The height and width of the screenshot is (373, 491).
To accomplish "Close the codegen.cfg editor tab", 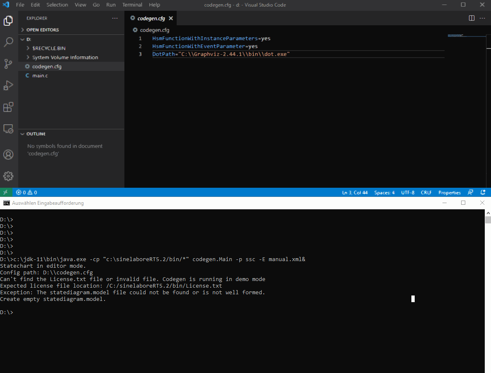I will tap(171, 18).
